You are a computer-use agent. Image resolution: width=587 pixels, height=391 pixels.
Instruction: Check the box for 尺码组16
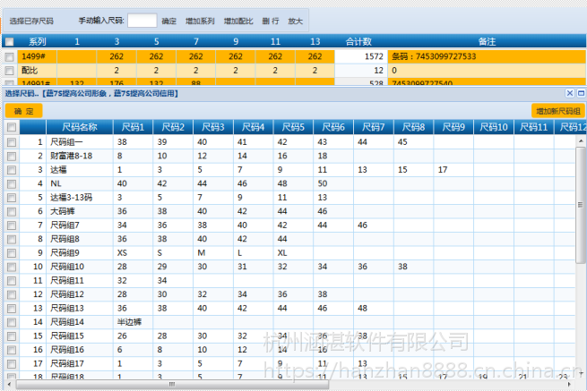[x=12, y=350]
